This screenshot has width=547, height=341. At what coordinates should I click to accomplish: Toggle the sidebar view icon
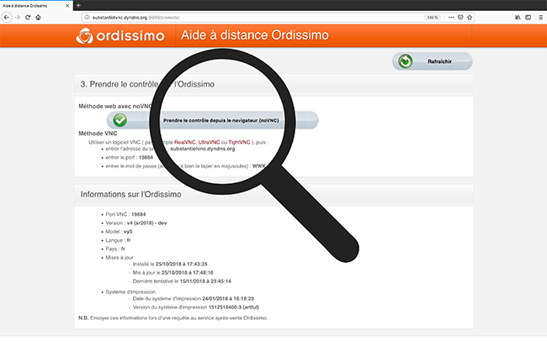pos(528,18)
